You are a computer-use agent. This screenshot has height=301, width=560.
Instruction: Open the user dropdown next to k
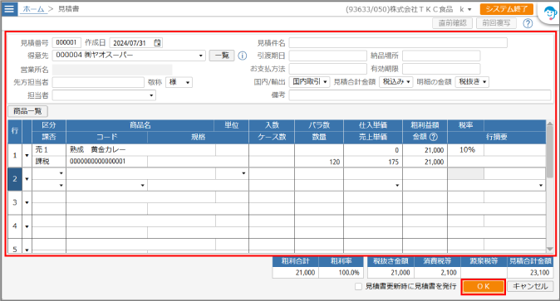[x=469, y=9]
